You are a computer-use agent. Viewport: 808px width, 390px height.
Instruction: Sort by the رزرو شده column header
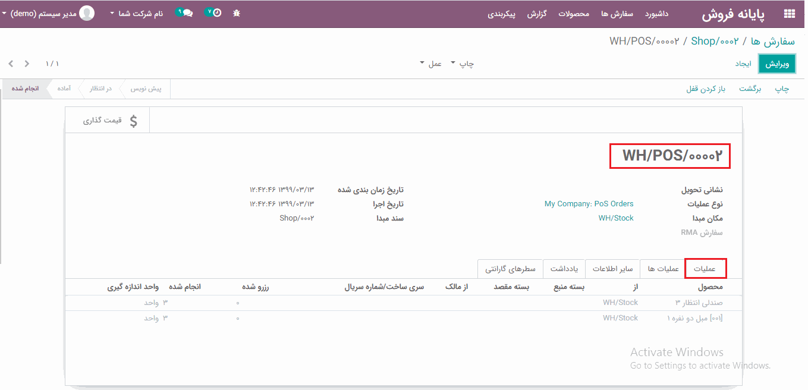point(256,287)
